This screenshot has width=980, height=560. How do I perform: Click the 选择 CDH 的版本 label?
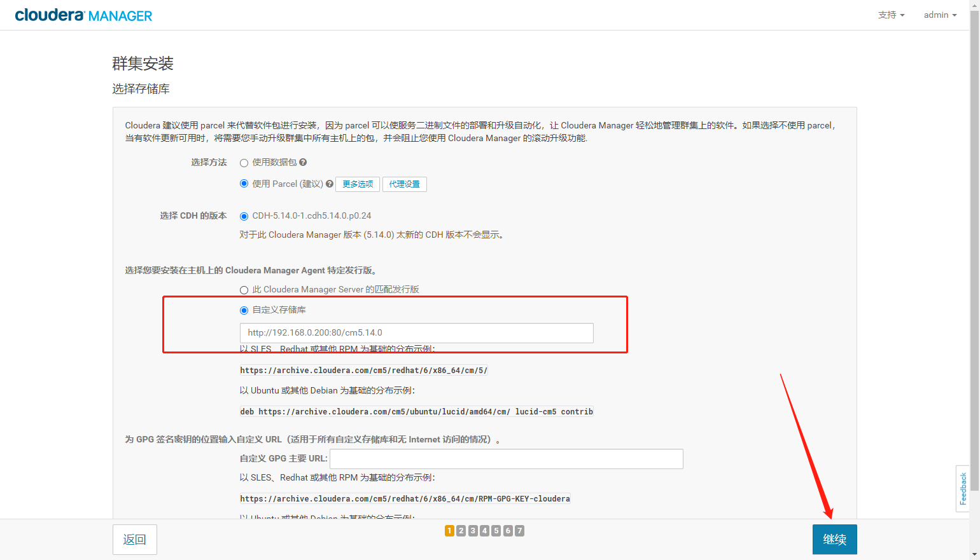[193, 216]
